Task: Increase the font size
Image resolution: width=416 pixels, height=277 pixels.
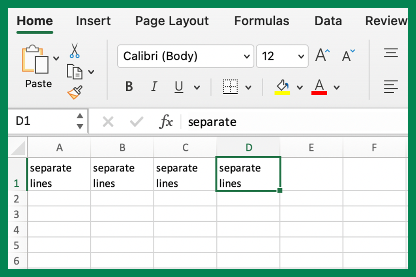Action: [321, 55]
